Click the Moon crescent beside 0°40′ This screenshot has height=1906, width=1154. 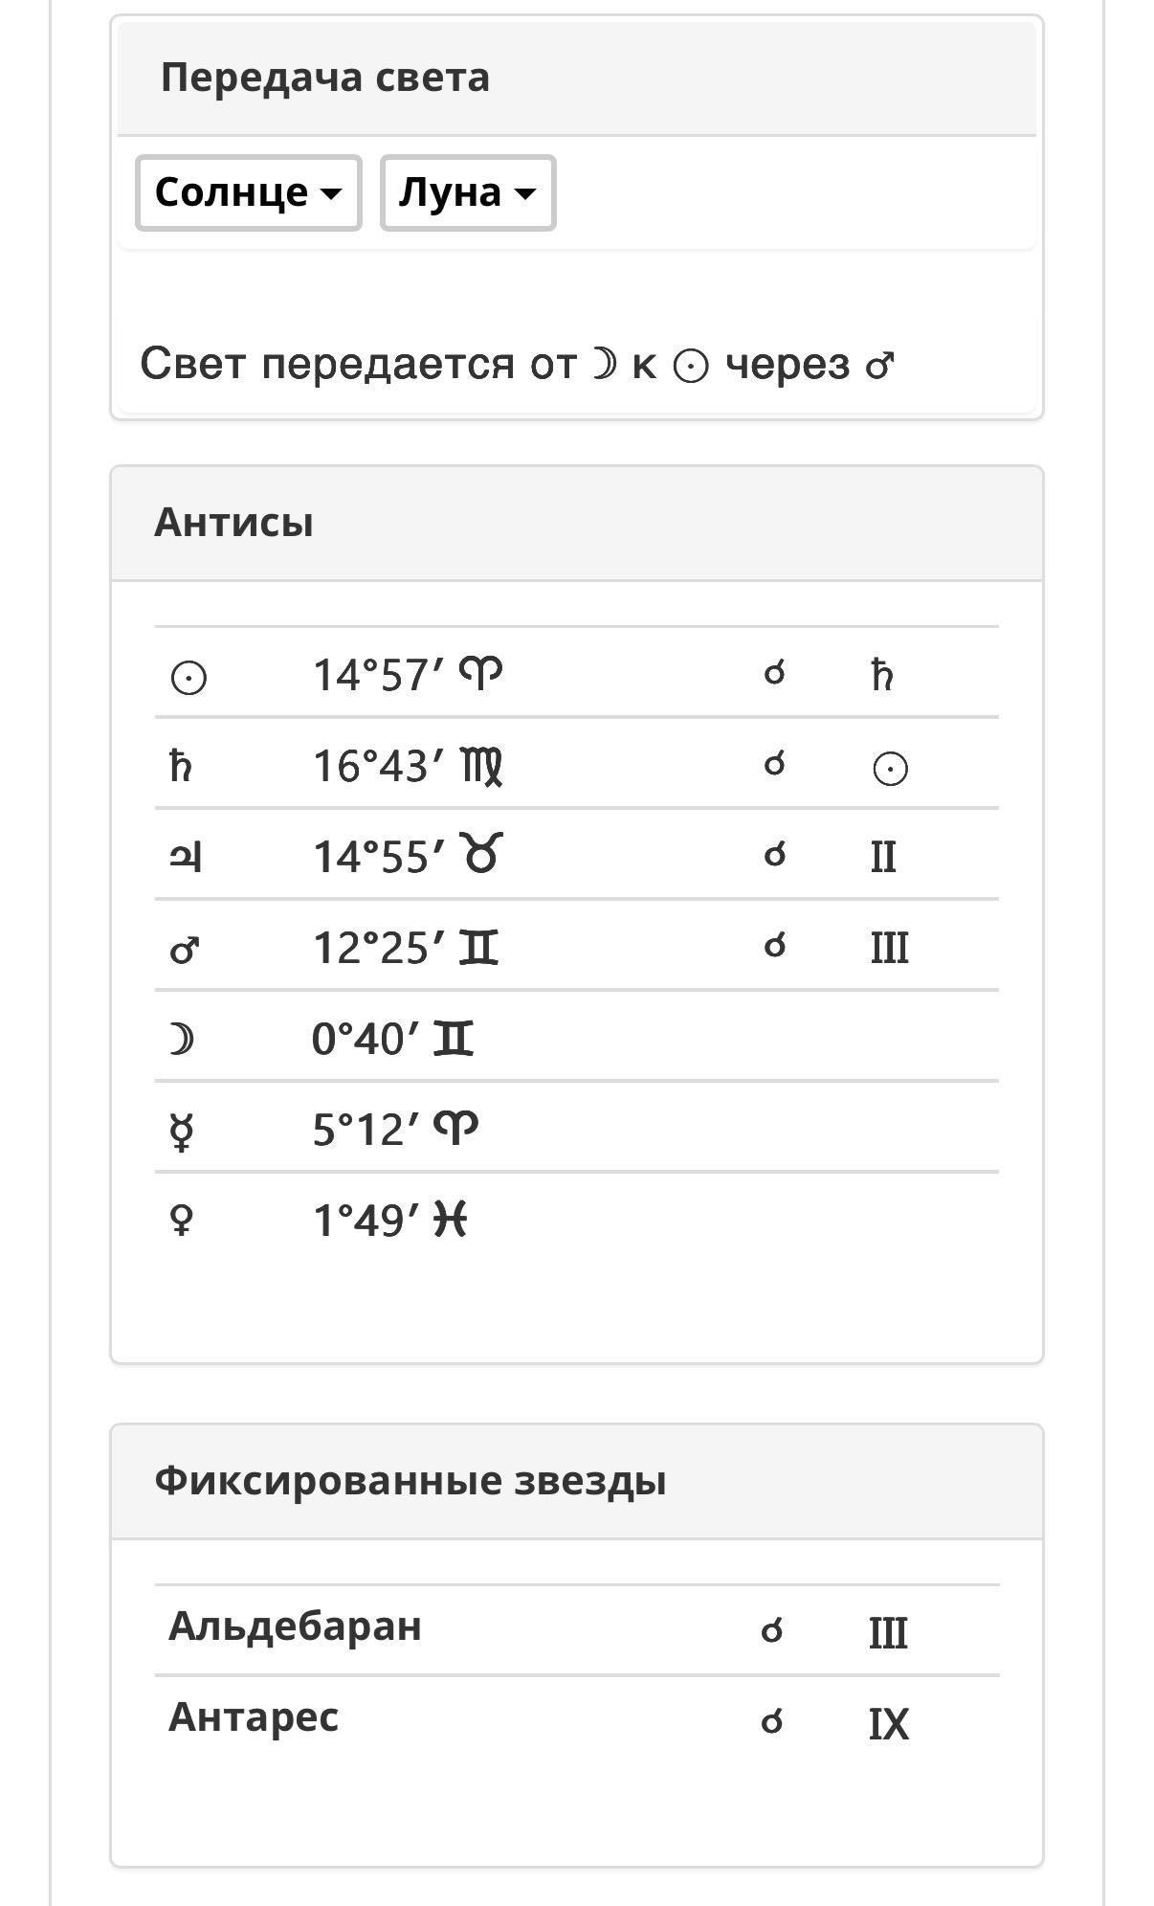click(x=181, y=1039)
